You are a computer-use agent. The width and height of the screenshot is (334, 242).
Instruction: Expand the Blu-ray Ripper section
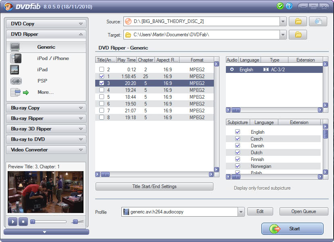46,118
